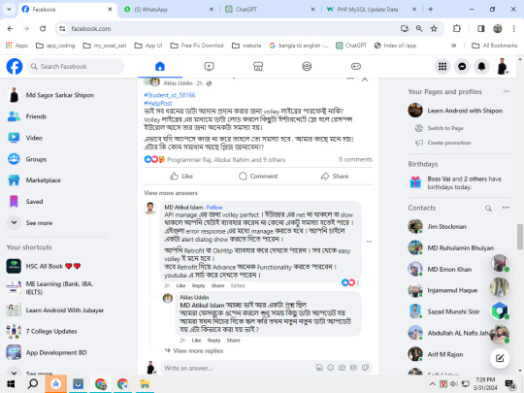The height and width of the screenshot is (393, 524).
Task: Open Contacts options three dots
Action: 506,208
